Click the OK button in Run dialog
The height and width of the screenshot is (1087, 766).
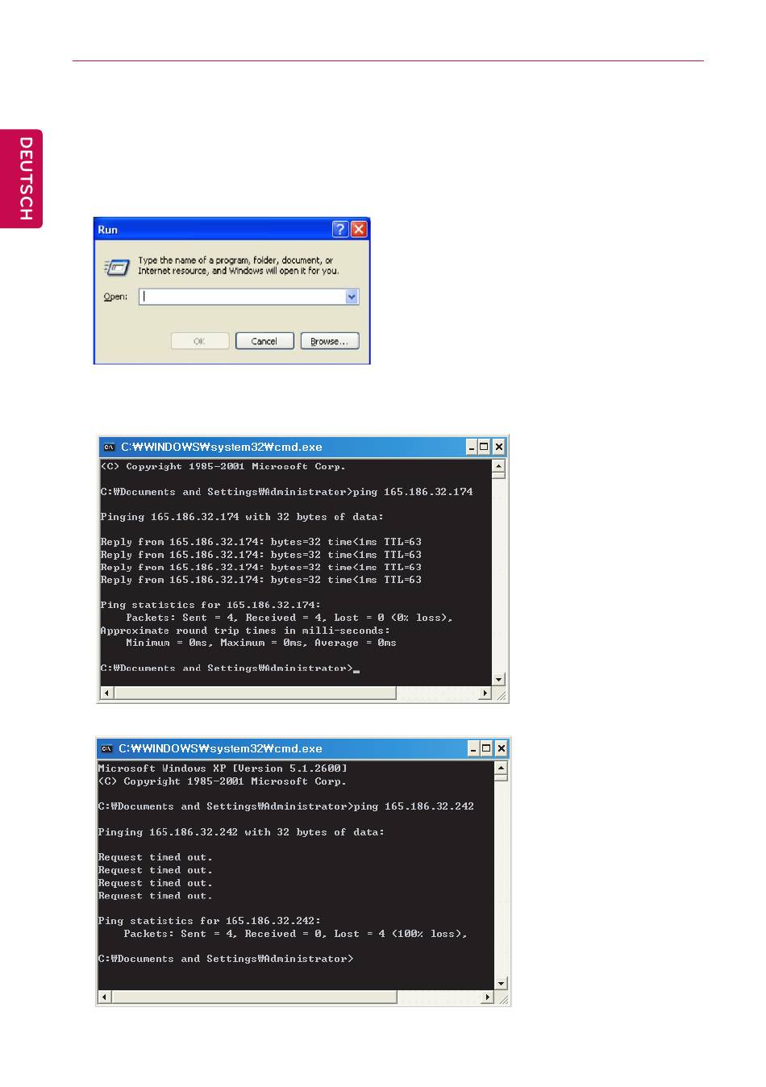(199, 341)
